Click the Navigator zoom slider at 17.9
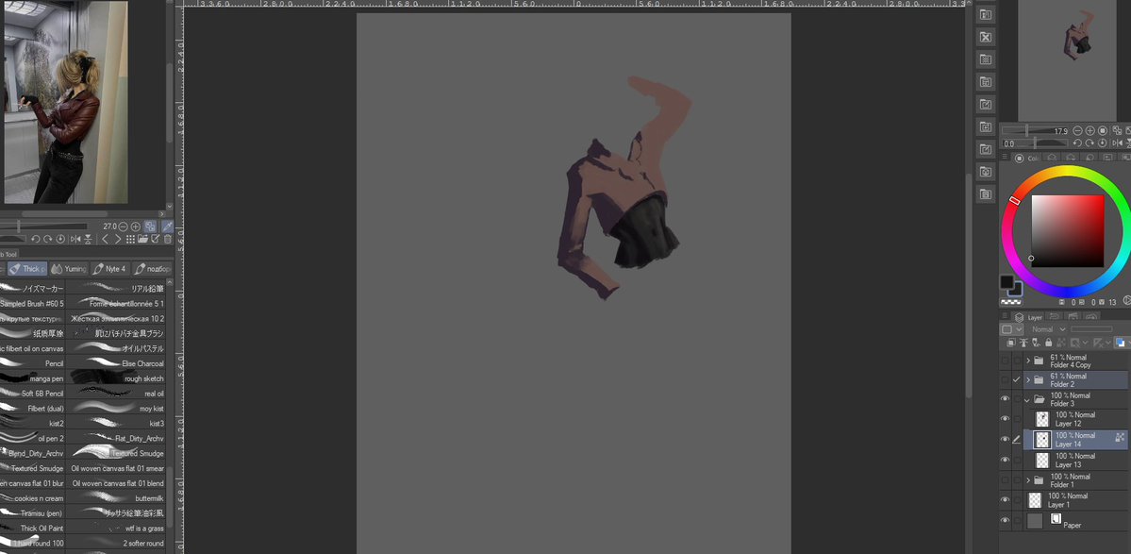Viewport: 1131px width, 554px height. click(1035, 130)
